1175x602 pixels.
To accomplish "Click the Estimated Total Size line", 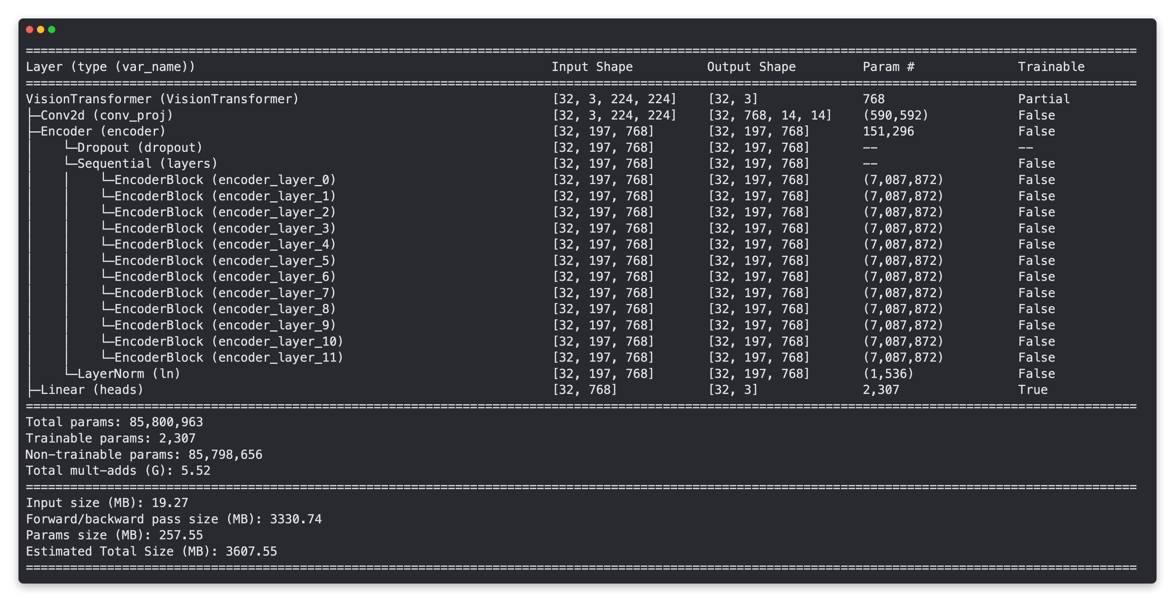I will pos(151,551).
